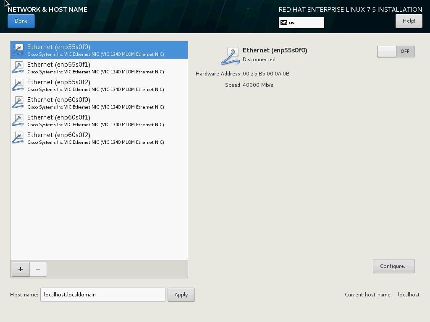Apply the host name

(181, 295)
